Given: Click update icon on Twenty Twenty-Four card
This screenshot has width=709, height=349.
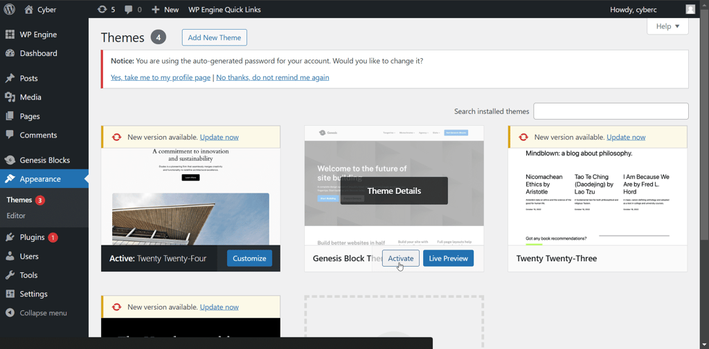Looking at the screenshot, I should 116,138.
